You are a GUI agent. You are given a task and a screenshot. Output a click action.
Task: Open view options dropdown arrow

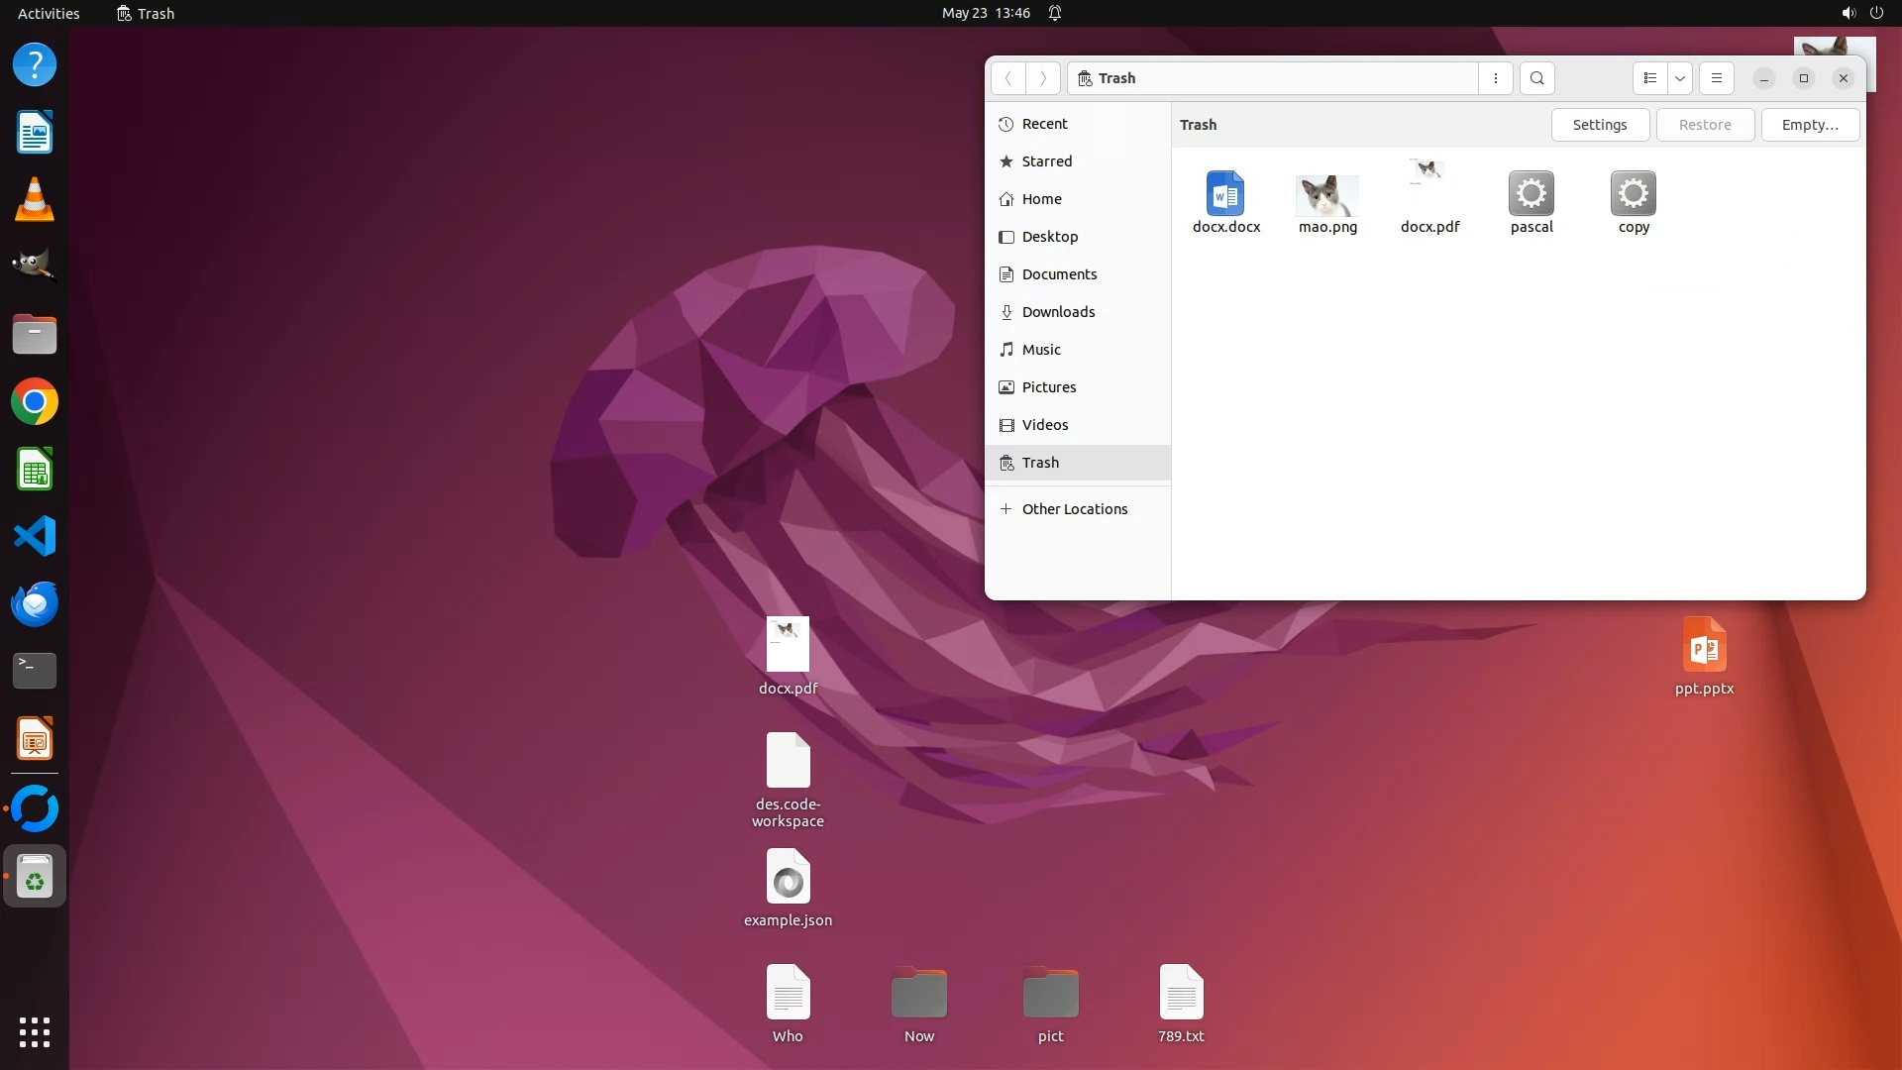[x=1680, y=78]
